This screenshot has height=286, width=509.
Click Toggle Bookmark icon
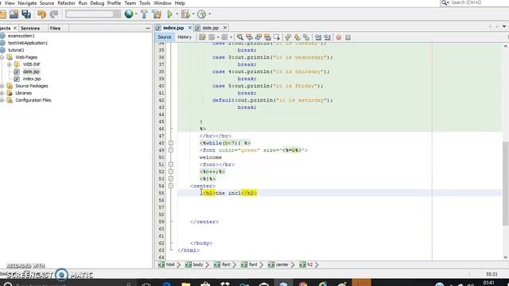pos(306,37)
